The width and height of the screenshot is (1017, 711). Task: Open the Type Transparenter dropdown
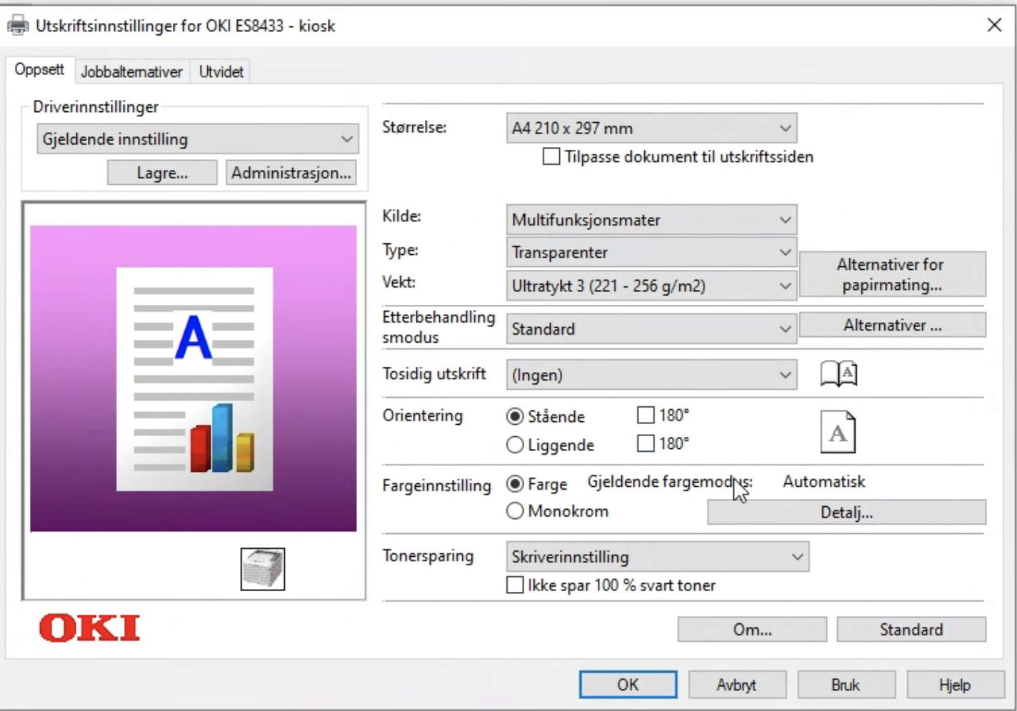tap(651, 252)
